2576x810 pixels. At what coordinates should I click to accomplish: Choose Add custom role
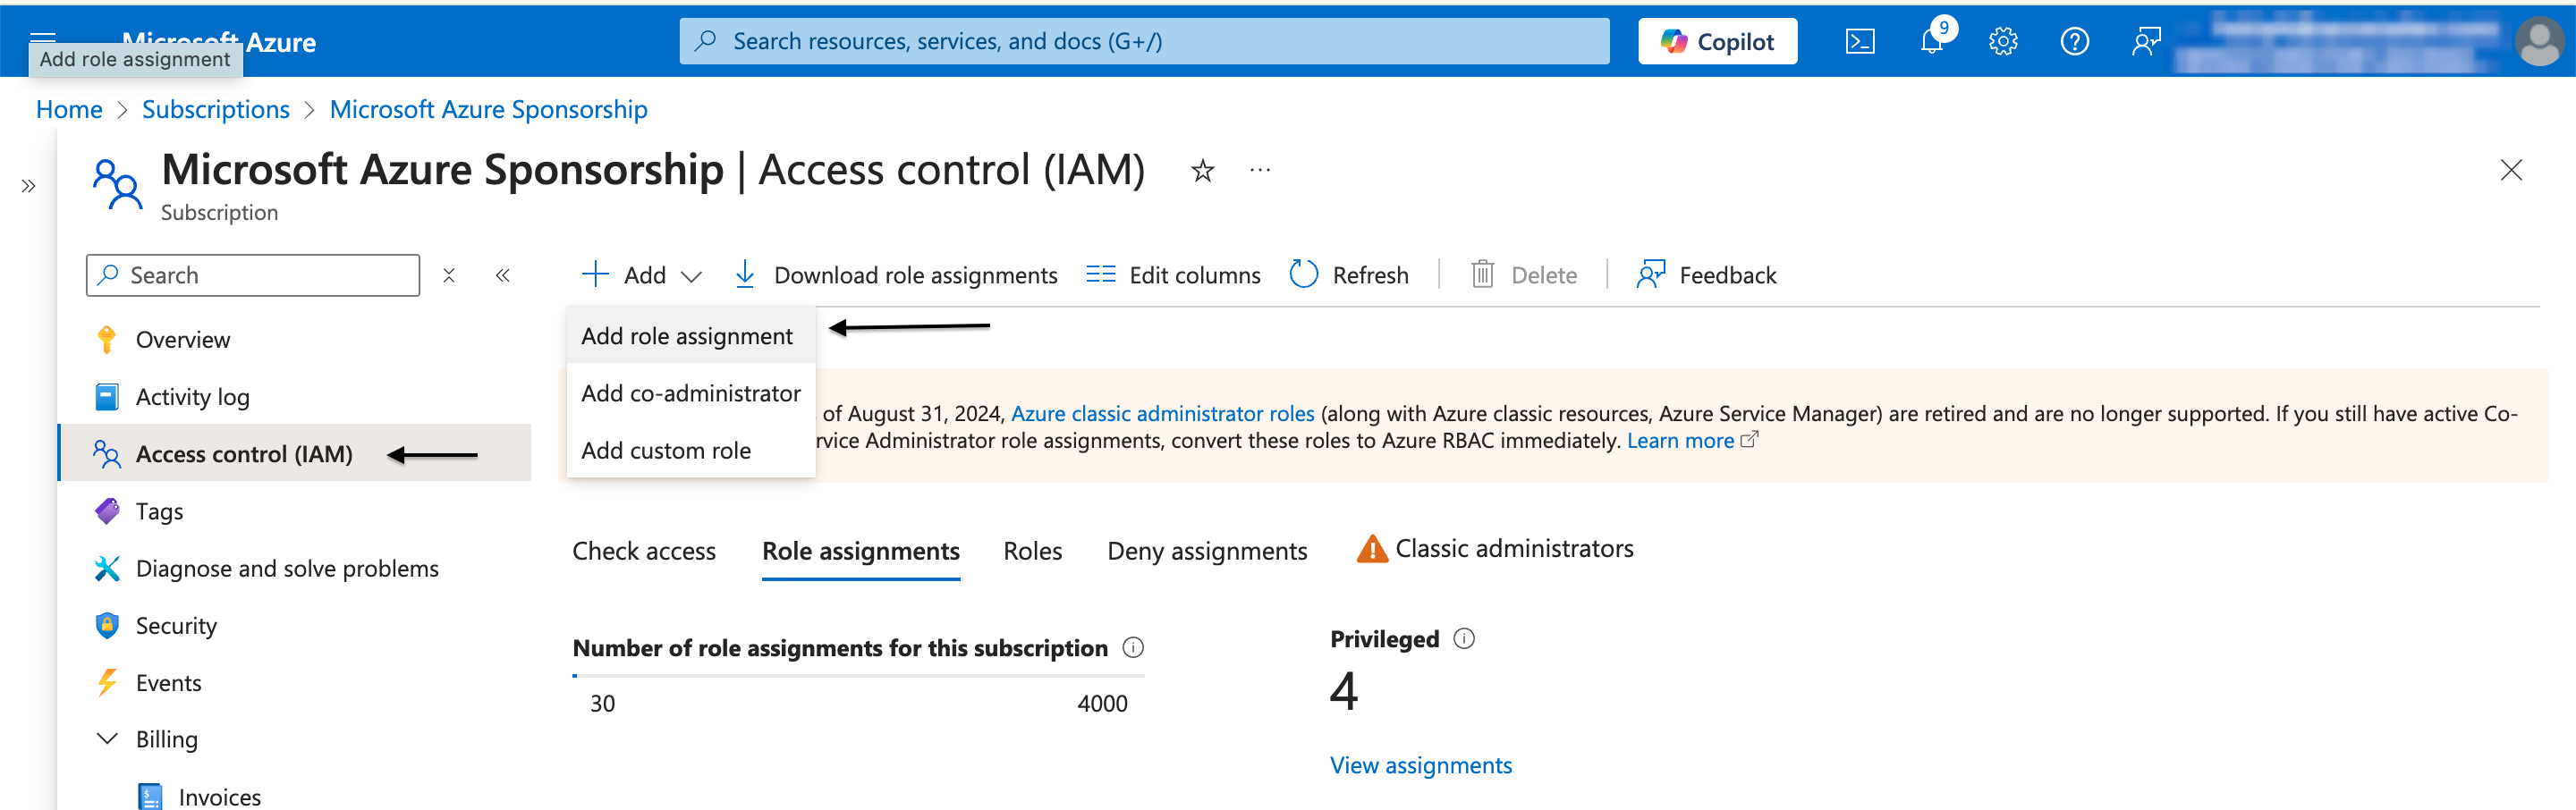click(691, 450)
